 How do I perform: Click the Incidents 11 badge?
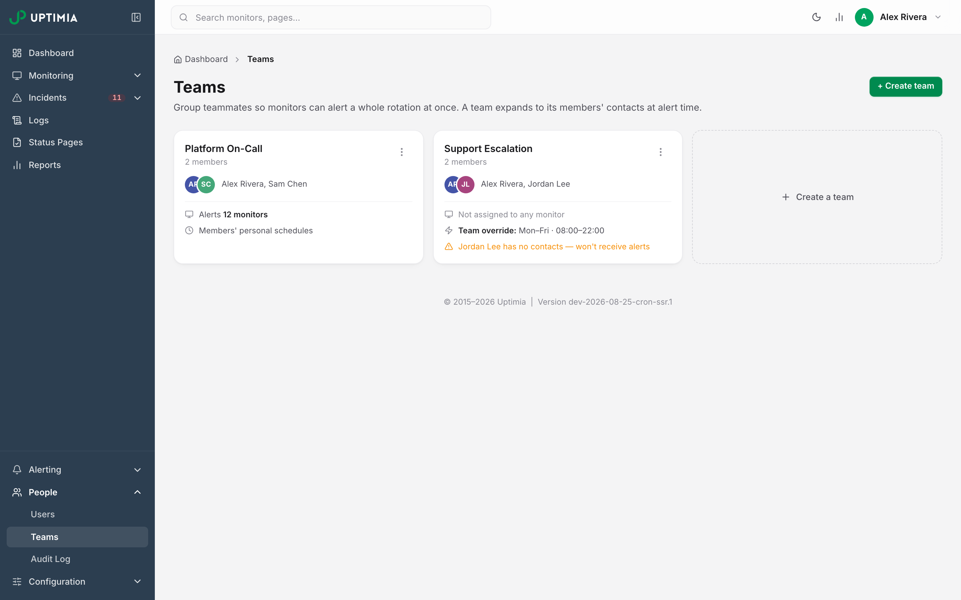tap(117, 98)
